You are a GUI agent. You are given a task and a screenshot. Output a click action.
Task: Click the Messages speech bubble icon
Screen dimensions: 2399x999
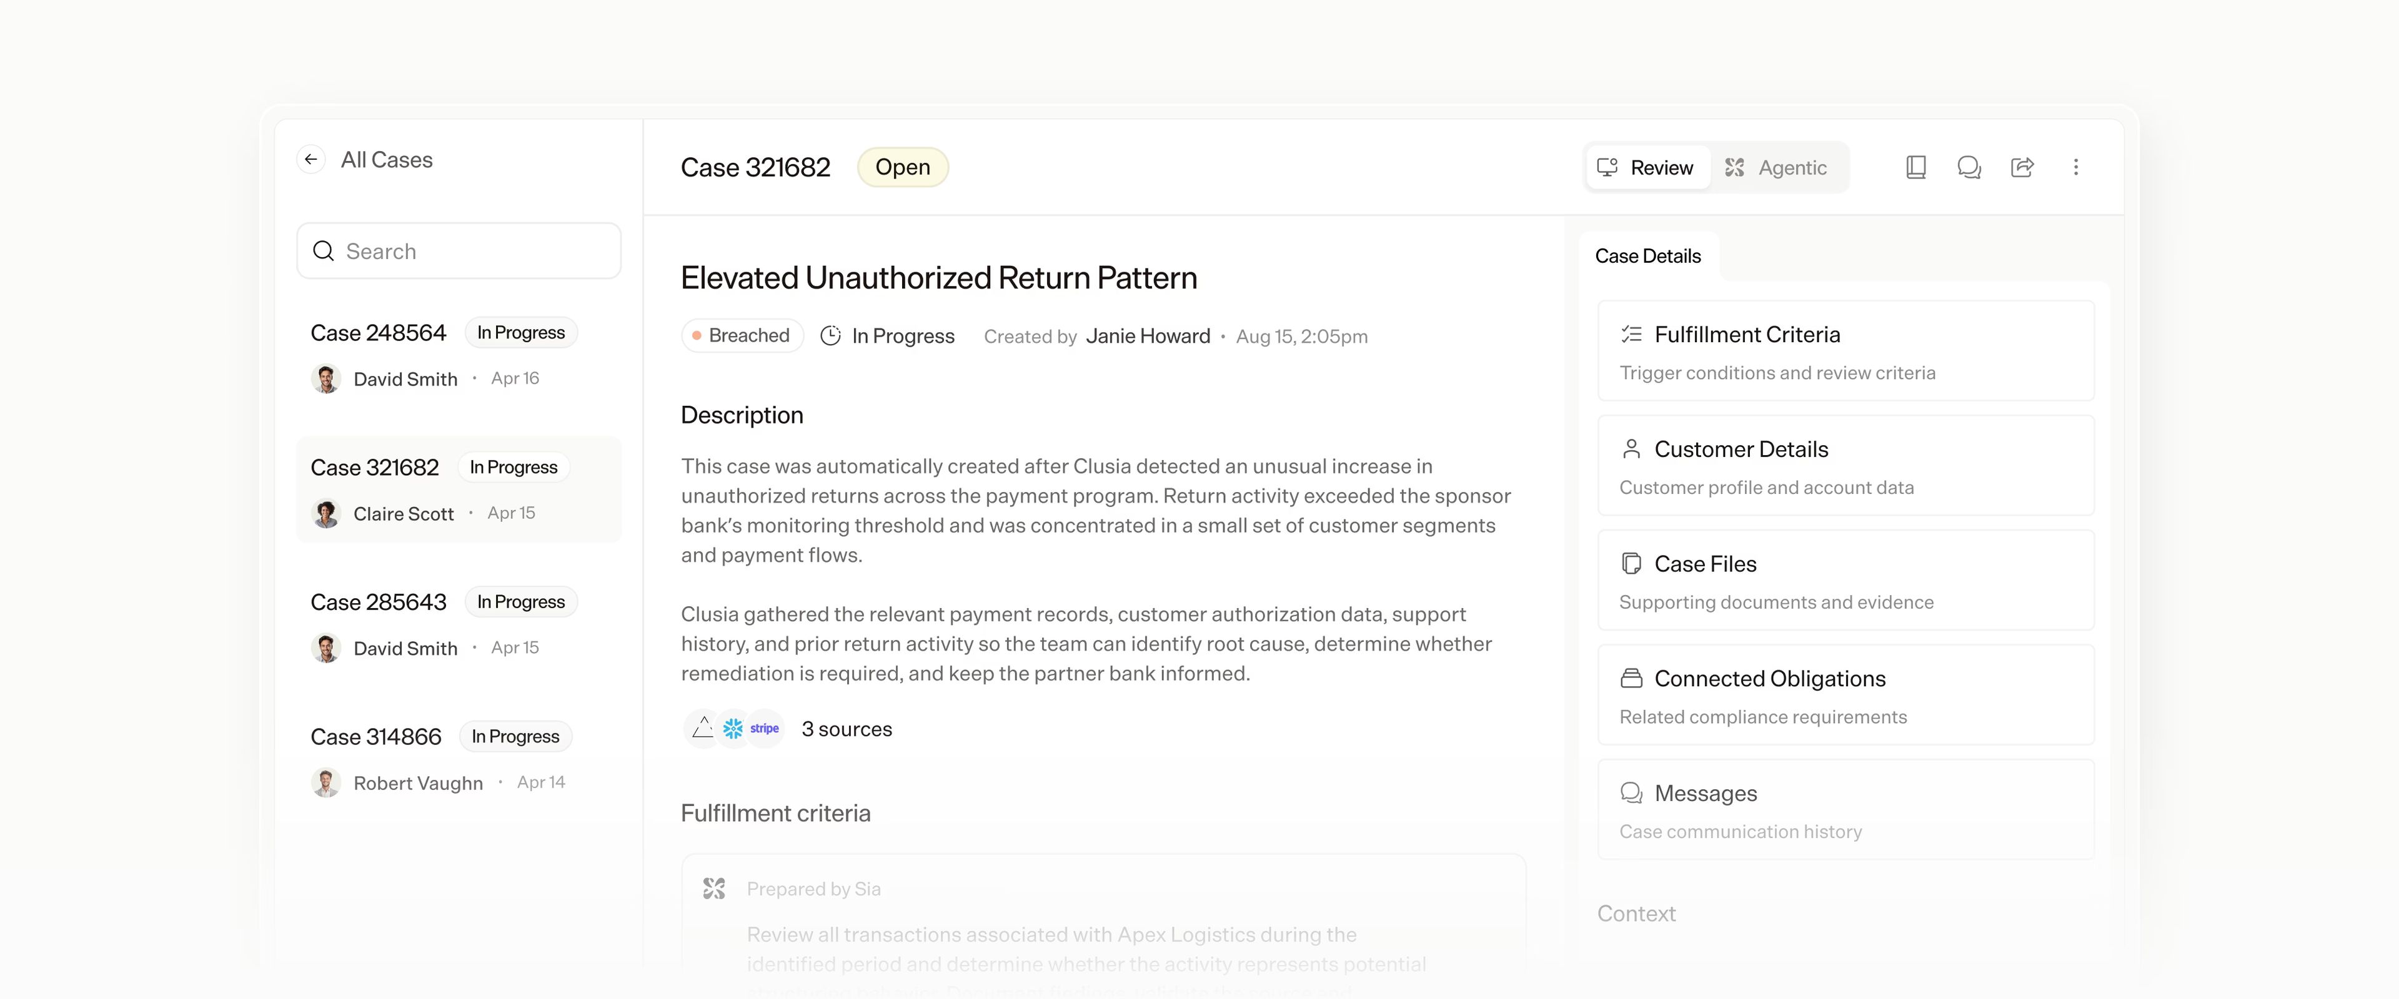1631,792
